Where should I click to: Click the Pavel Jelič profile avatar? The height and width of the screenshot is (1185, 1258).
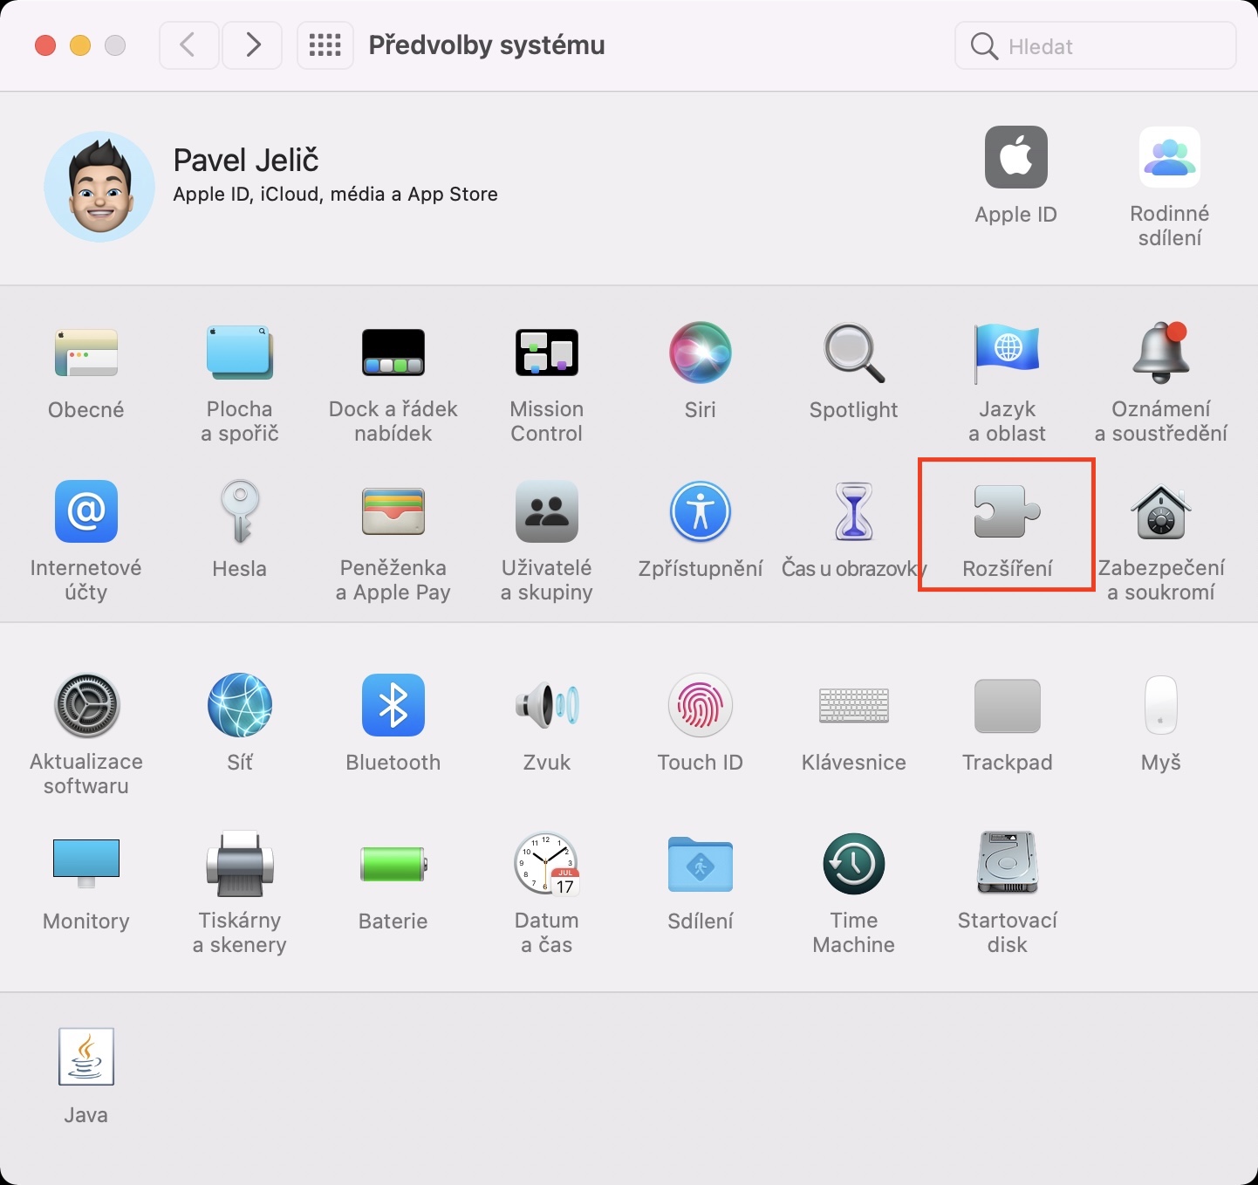point(99,187)
